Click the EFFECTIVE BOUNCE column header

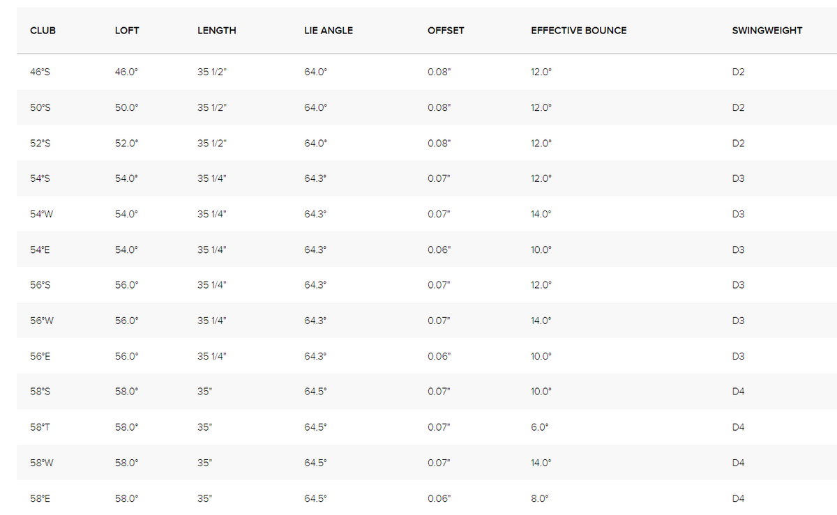[x=579, y=31]
